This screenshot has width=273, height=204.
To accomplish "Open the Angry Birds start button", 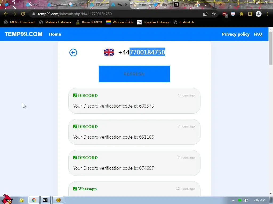I will (7, 199).
